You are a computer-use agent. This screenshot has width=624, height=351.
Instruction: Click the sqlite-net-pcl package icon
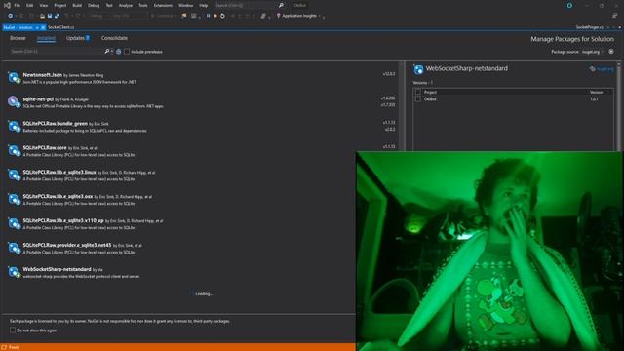pos(14,101)
